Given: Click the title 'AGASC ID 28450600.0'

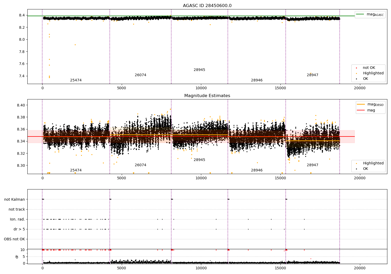Looking at the screenshot, I should [x=207, y=6].
